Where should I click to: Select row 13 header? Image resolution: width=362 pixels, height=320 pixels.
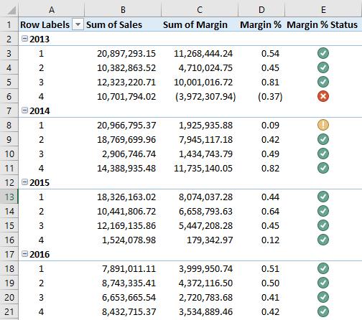tap(9, 197)
